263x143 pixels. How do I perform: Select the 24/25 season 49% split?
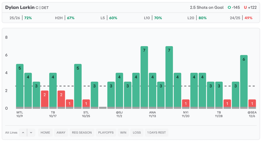[241, 18]
